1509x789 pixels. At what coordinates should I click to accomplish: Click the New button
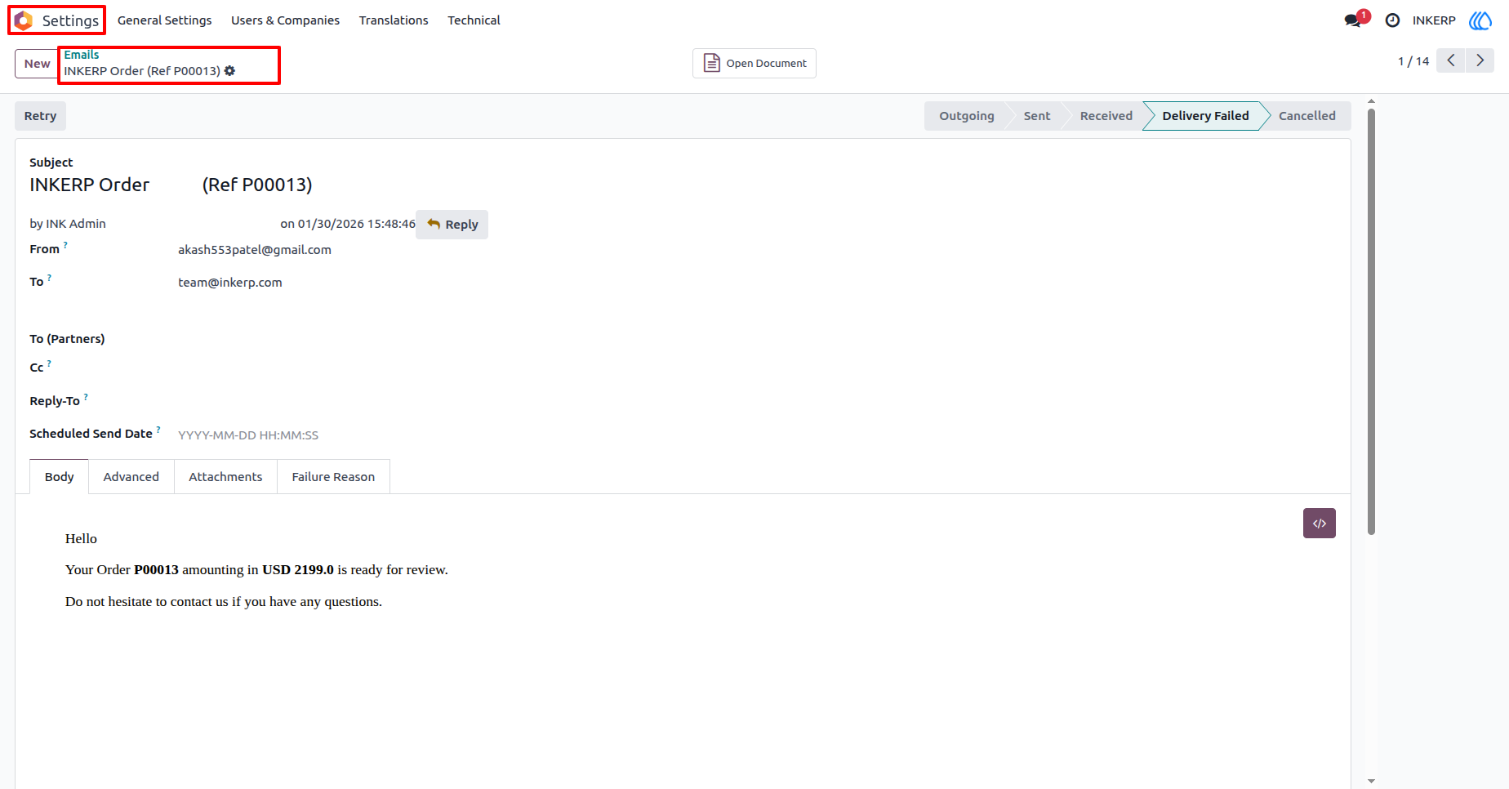[x=37, y=64]
